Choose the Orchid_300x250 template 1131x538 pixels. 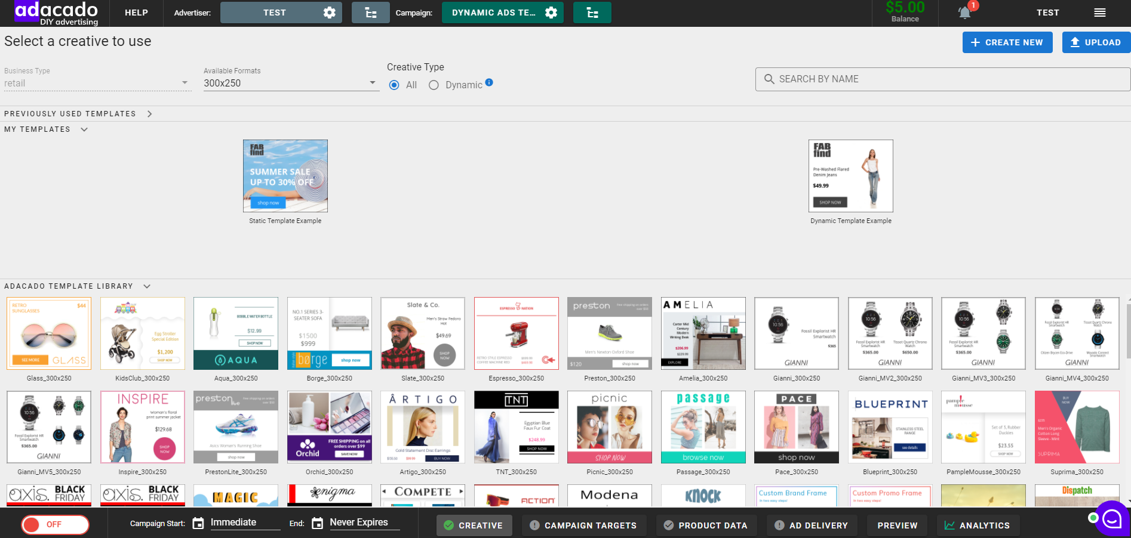330,427
